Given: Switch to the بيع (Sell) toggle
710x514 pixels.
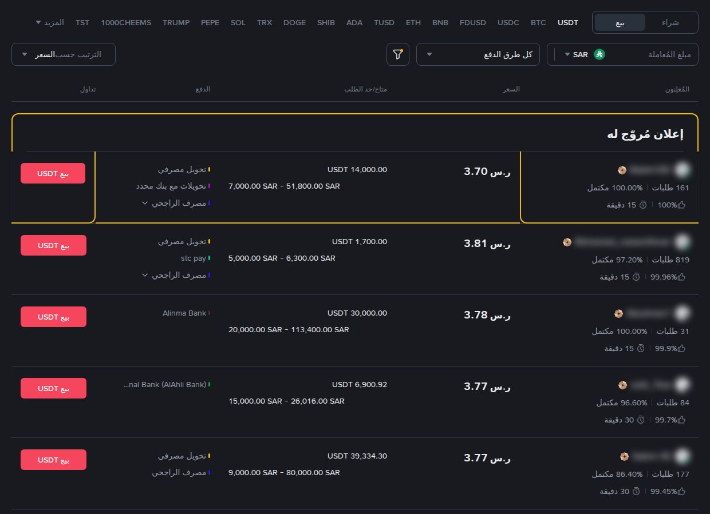Looking at the screenshot, I should (620, 22).
